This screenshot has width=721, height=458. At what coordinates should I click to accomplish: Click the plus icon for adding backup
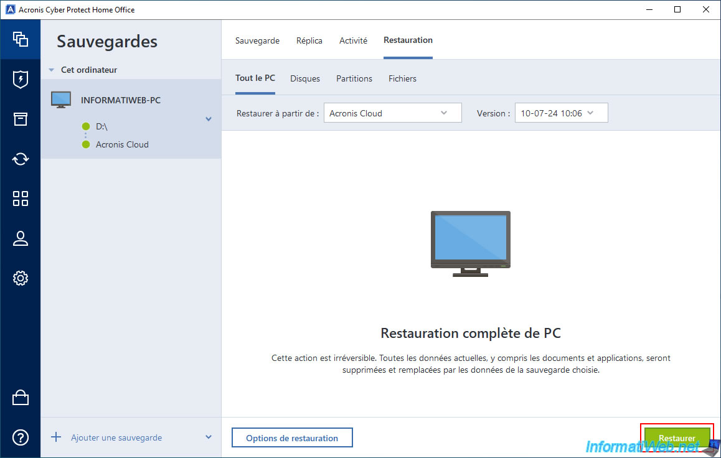[x=55, y=437]
